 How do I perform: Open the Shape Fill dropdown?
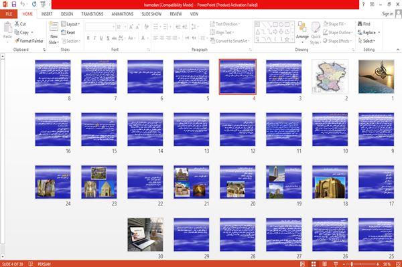(x=334, y=24)
